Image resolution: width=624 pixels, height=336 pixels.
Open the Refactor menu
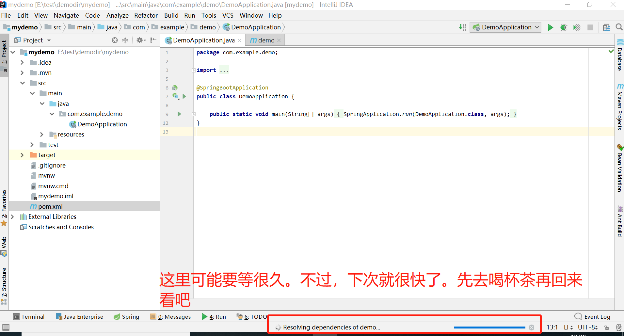click(146, 15)
